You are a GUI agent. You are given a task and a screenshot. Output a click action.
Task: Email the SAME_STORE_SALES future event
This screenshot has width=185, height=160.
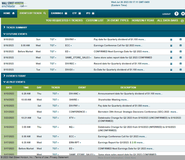(180, 57)
